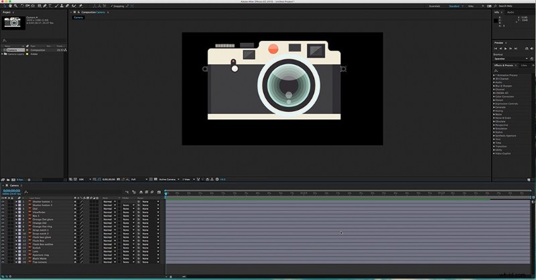Screen dimensions: 536x280
Task: Select the Horizontal Type tool
Action: click(x=50, y=6)
